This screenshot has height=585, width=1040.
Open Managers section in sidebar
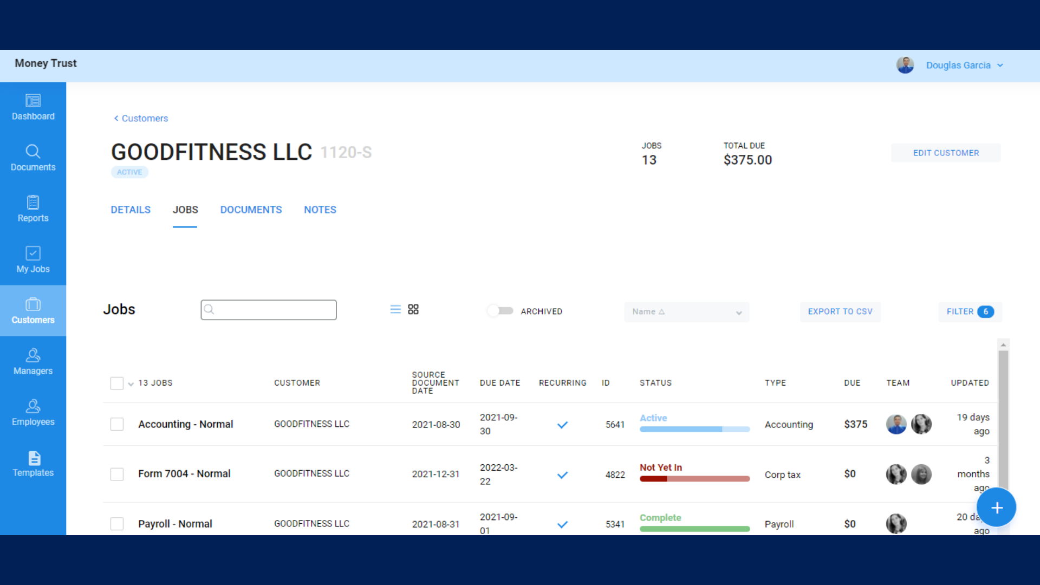pos(33,362)
